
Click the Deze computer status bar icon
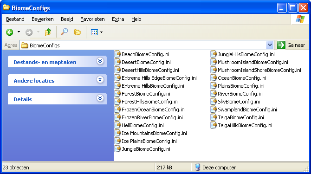(x=197, y=167)
